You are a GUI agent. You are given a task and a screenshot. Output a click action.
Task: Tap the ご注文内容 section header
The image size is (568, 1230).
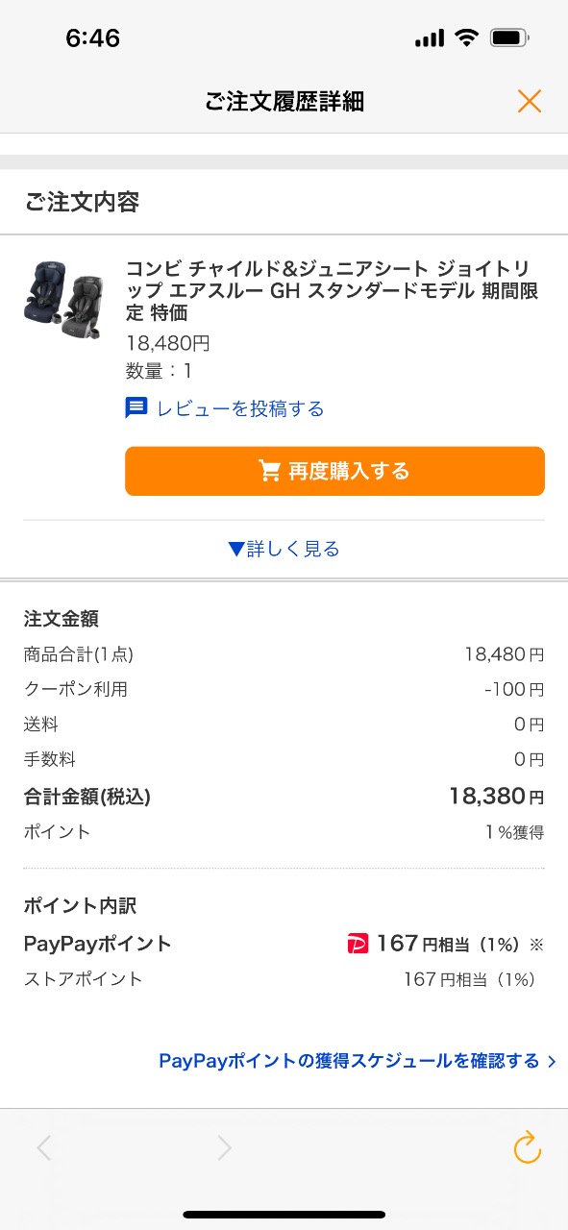point(82,202)
